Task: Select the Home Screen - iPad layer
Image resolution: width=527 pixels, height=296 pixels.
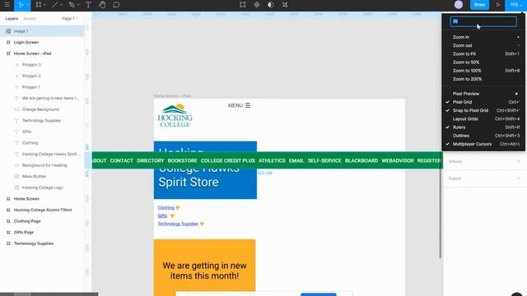Action: tap(42, 53)
